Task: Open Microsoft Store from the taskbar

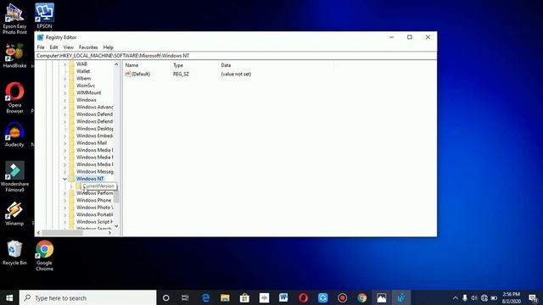Action: (244, 297)
